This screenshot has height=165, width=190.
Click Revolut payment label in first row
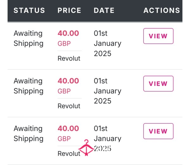(x=69, y=58)
